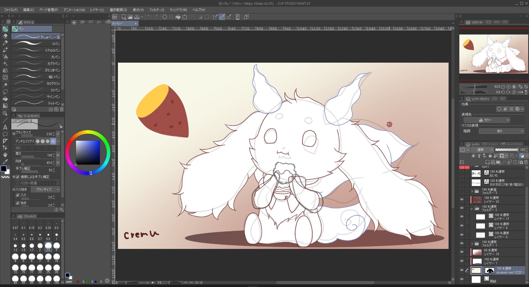The width and height of the screenshot is (529, 287).
Task: Hide layer レイヤー 20 via eye icon
Action: click(x=462, y=200)
